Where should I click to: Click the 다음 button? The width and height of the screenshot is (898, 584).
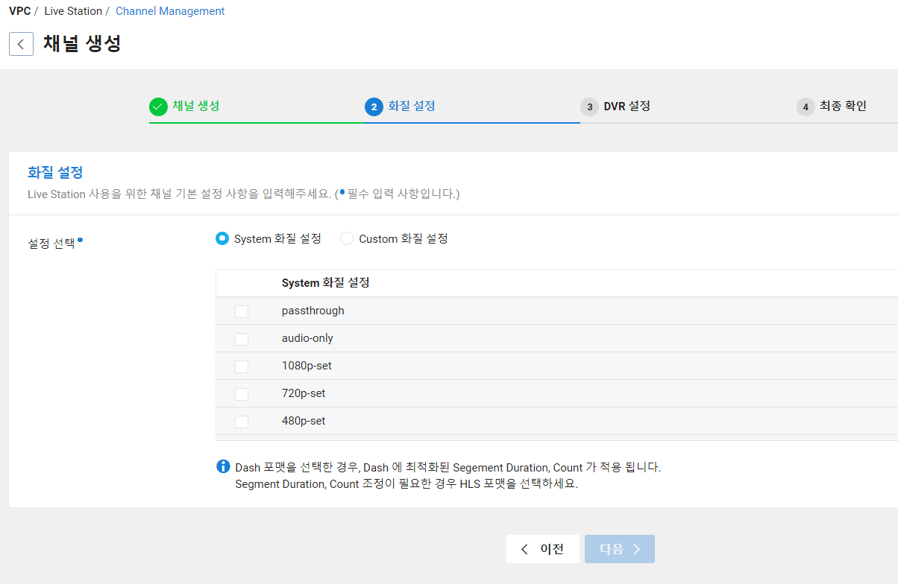click(620, 549)
